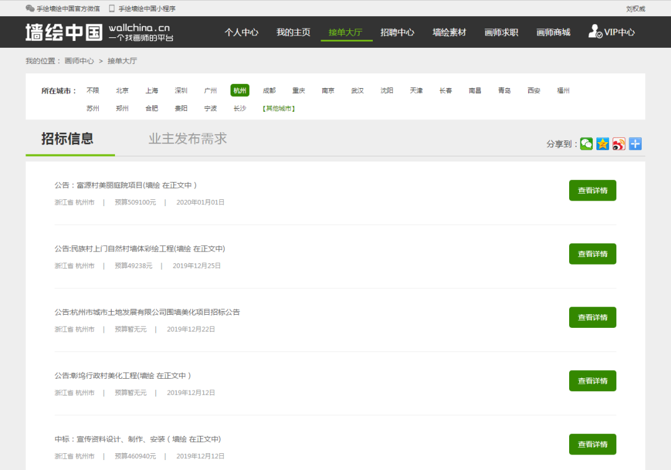Share via the Weibo icon
Viewport: 671px width, 470px height.
(x=619, y=144)
